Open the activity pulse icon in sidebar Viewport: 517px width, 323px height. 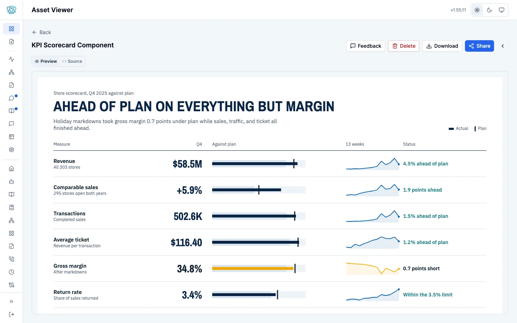tap(11, 59)
